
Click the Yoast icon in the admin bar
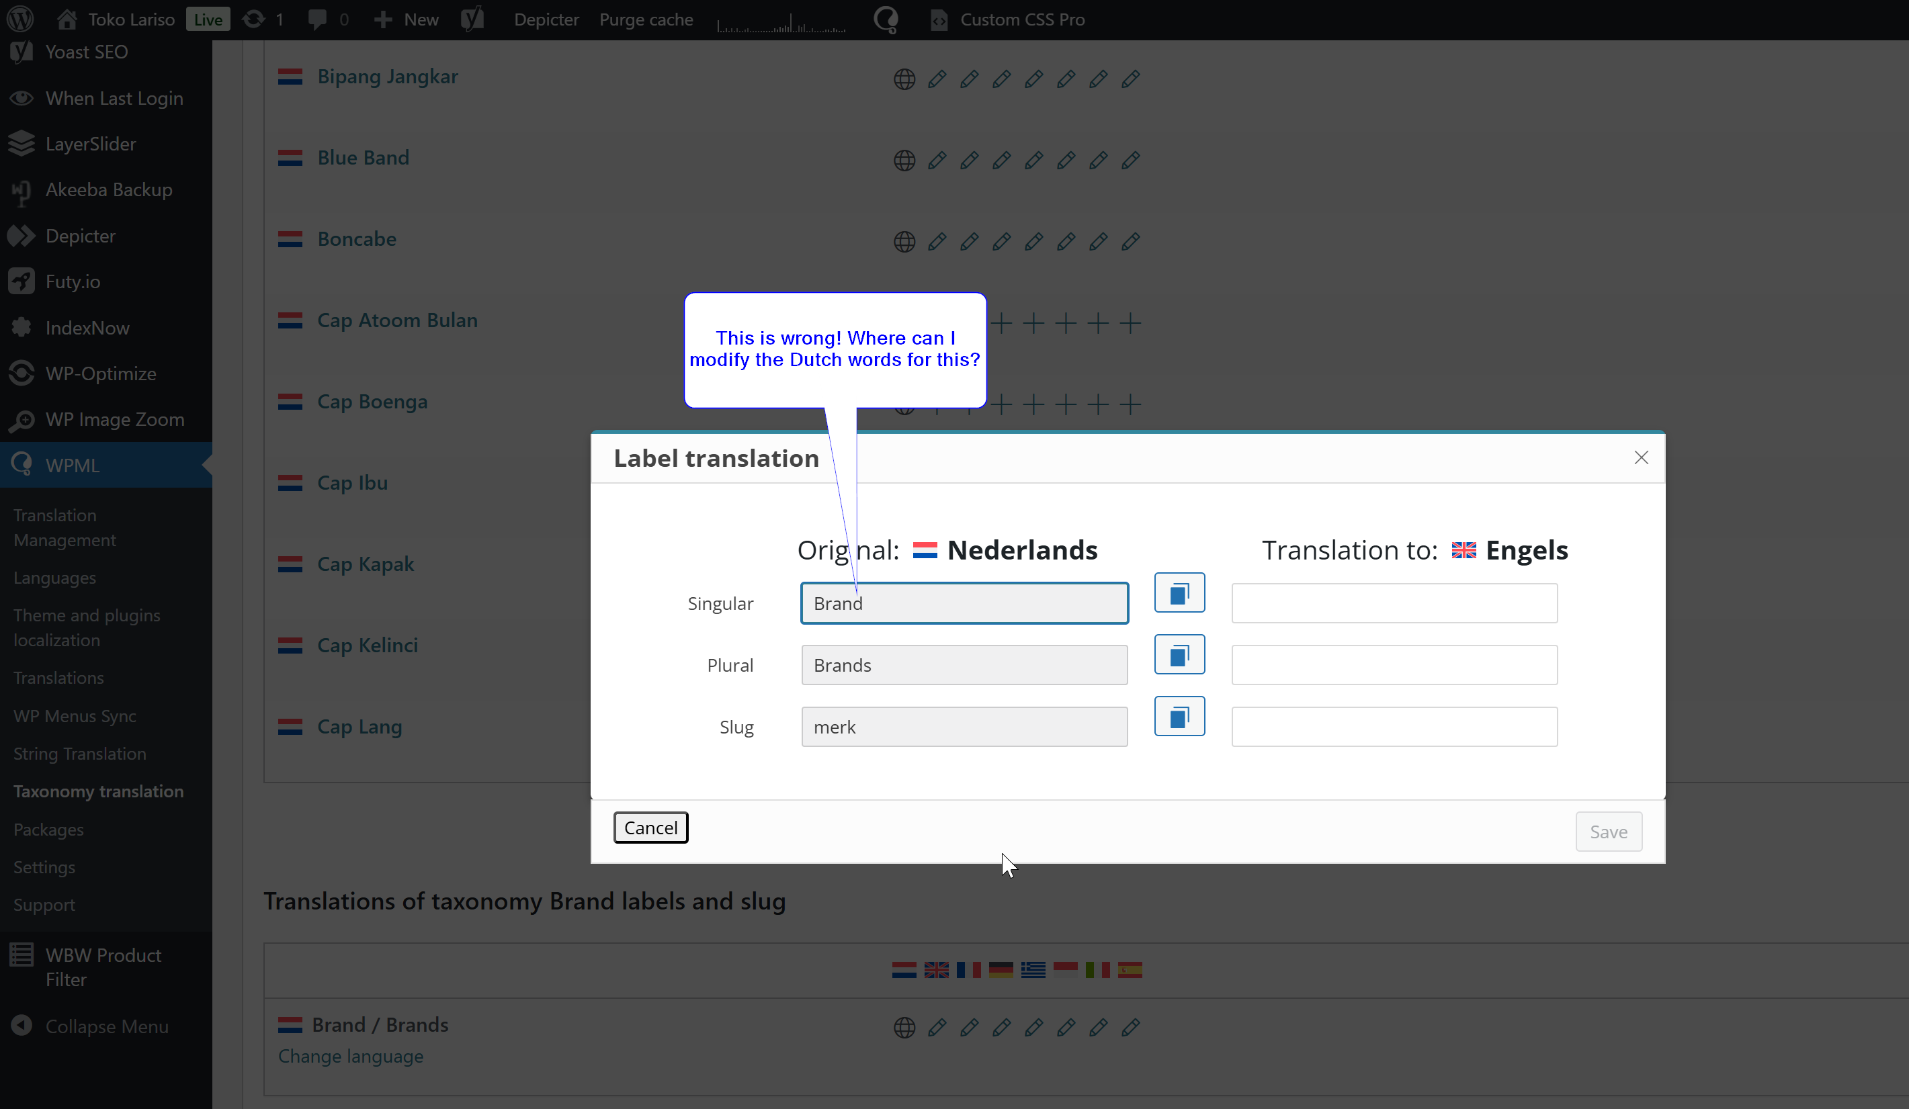pyautogui.click(x=472, y=19)
